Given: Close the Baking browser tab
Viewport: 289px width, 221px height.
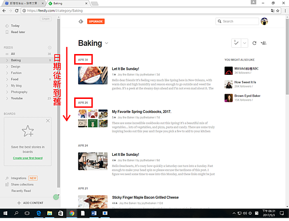Looking at the screenshot, I should 86,3.
